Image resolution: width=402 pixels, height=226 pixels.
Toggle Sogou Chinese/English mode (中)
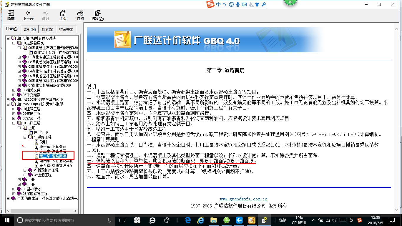coord(218,4)
